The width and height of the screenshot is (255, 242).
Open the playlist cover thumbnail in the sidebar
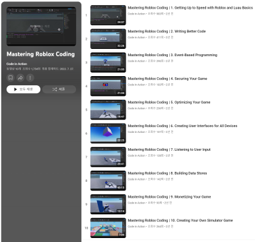[x=41, y=26]
